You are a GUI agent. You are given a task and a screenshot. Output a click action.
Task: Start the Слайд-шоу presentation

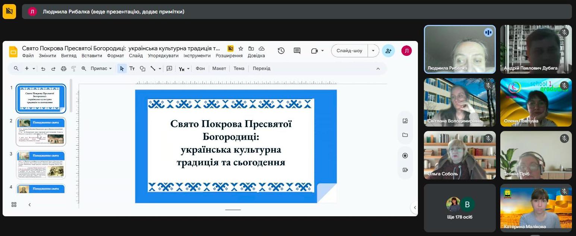pos(349,51)
